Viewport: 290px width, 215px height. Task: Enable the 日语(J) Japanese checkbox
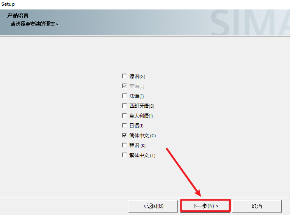coord(124,126)
